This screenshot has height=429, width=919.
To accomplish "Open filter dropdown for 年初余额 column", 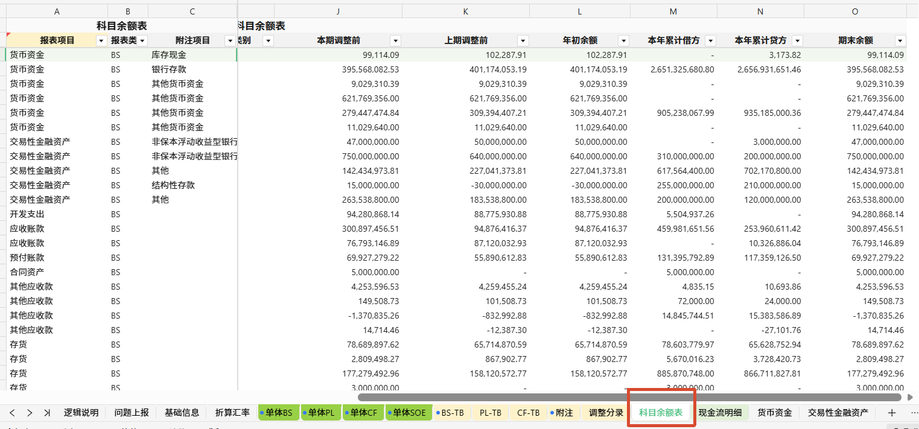I will click(623, 40).
